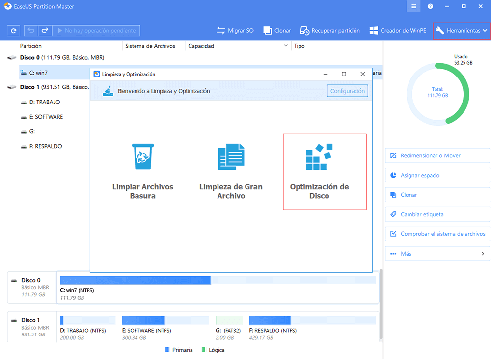
Task: Open the help question mark icon
Action: click(430, 6)
